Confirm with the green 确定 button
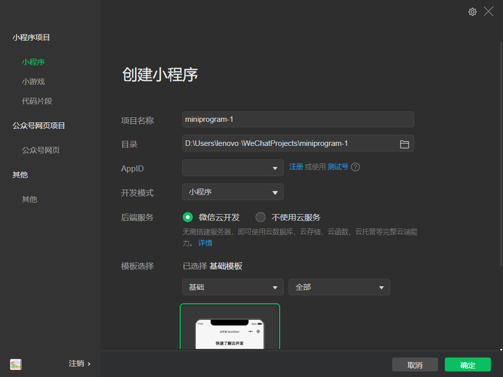 pos(467,364)
